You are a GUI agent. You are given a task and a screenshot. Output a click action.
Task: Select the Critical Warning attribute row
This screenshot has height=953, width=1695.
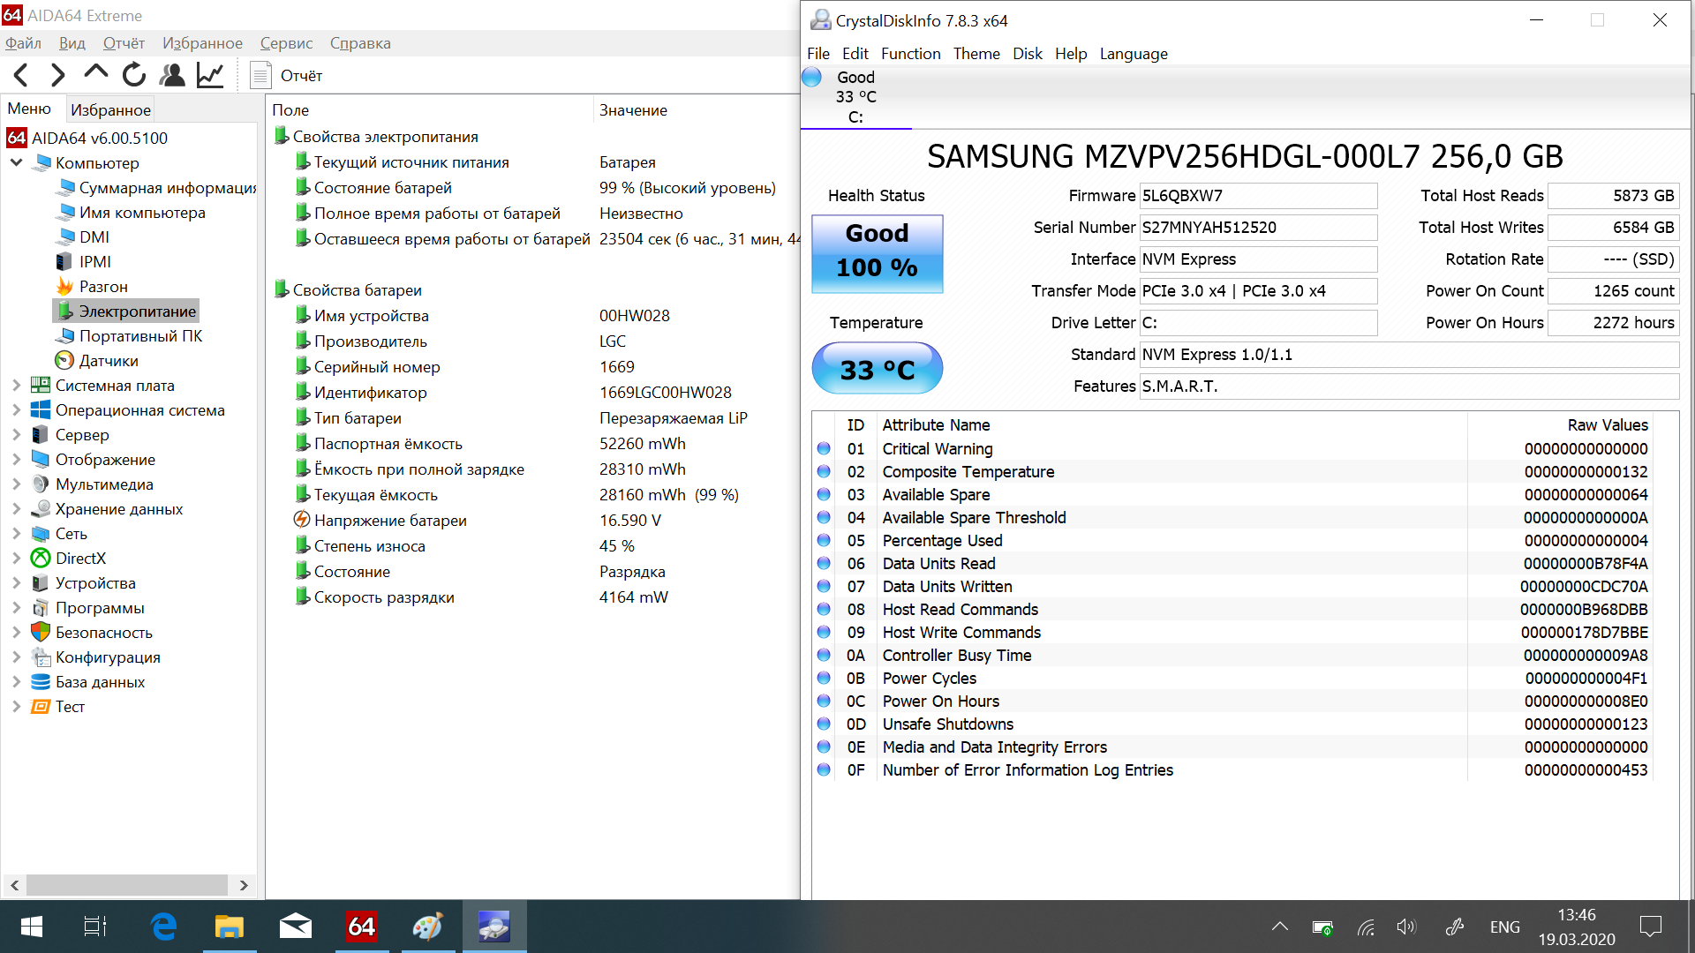(x=1233, y=448)
